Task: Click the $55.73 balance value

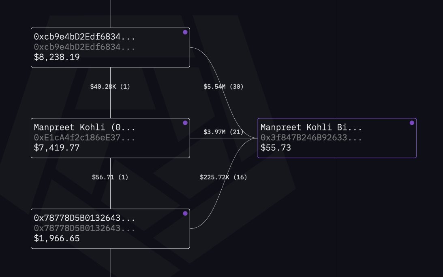Action: point(276,148)
